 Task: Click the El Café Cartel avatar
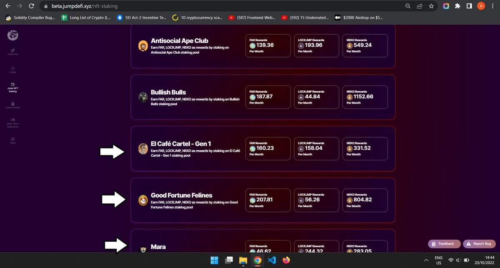[143, 149]
